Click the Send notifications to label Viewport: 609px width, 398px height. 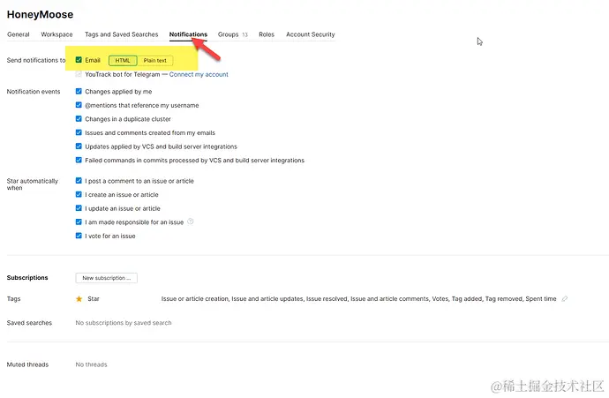pyautogui.click(x=36, y=60)
